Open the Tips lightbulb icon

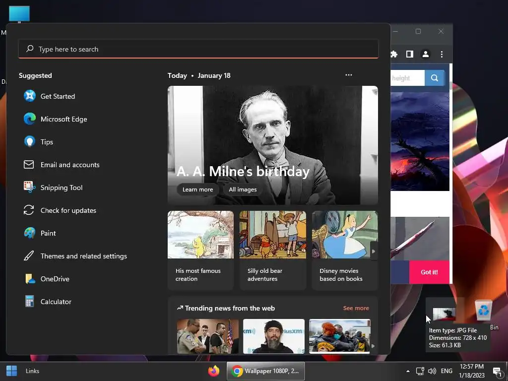click(x=29, y=141)
